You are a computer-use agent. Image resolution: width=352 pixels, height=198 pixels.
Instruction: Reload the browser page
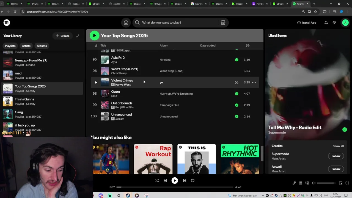[15, 12]
